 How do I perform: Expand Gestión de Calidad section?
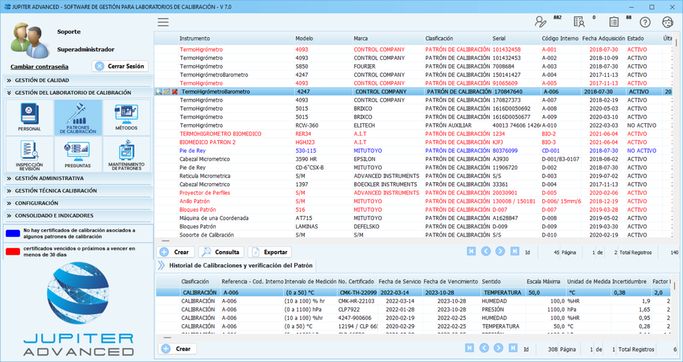(x=42, y=81)
